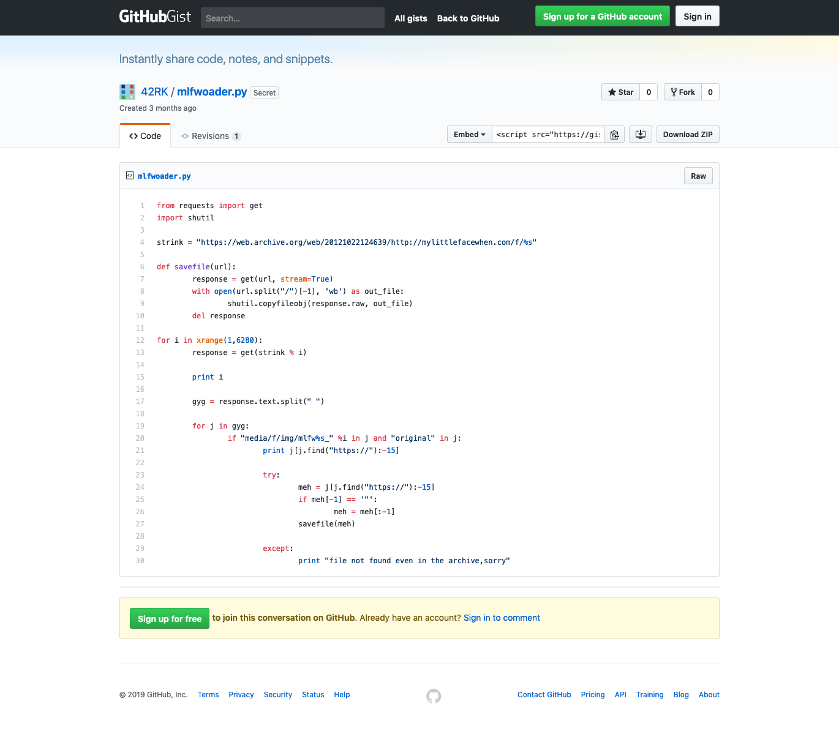This screenshot has height=734, width=839.
Task: Open the Revisions tab
Action: click(210, 136)
